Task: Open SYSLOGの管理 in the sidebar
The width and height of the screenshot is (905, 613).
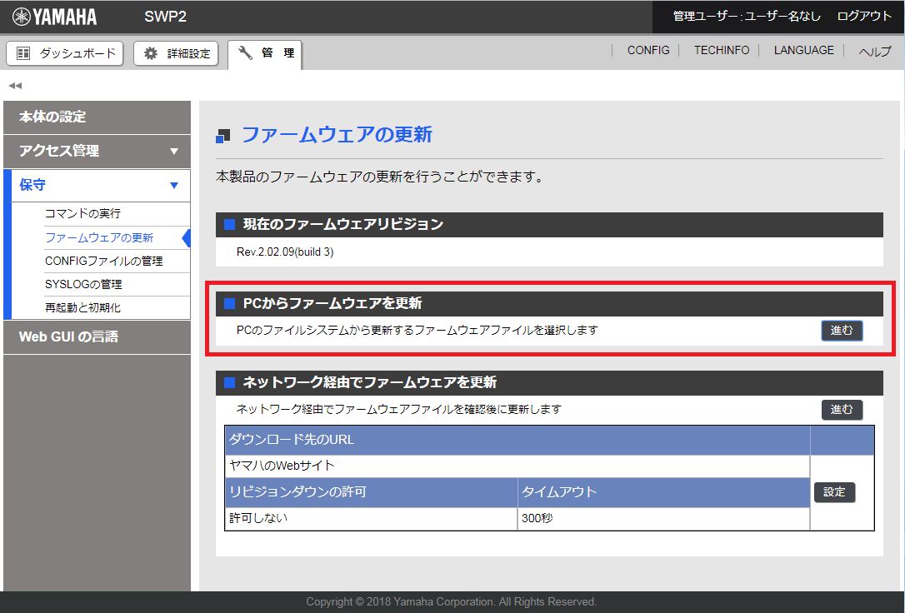Action: pyautogui.click(x=83, y=284)
